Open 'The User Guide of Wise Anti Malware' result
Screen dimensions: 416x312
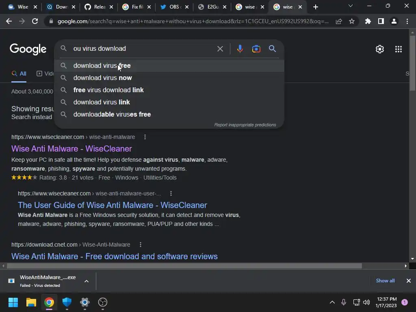click(x=113, y=205)
